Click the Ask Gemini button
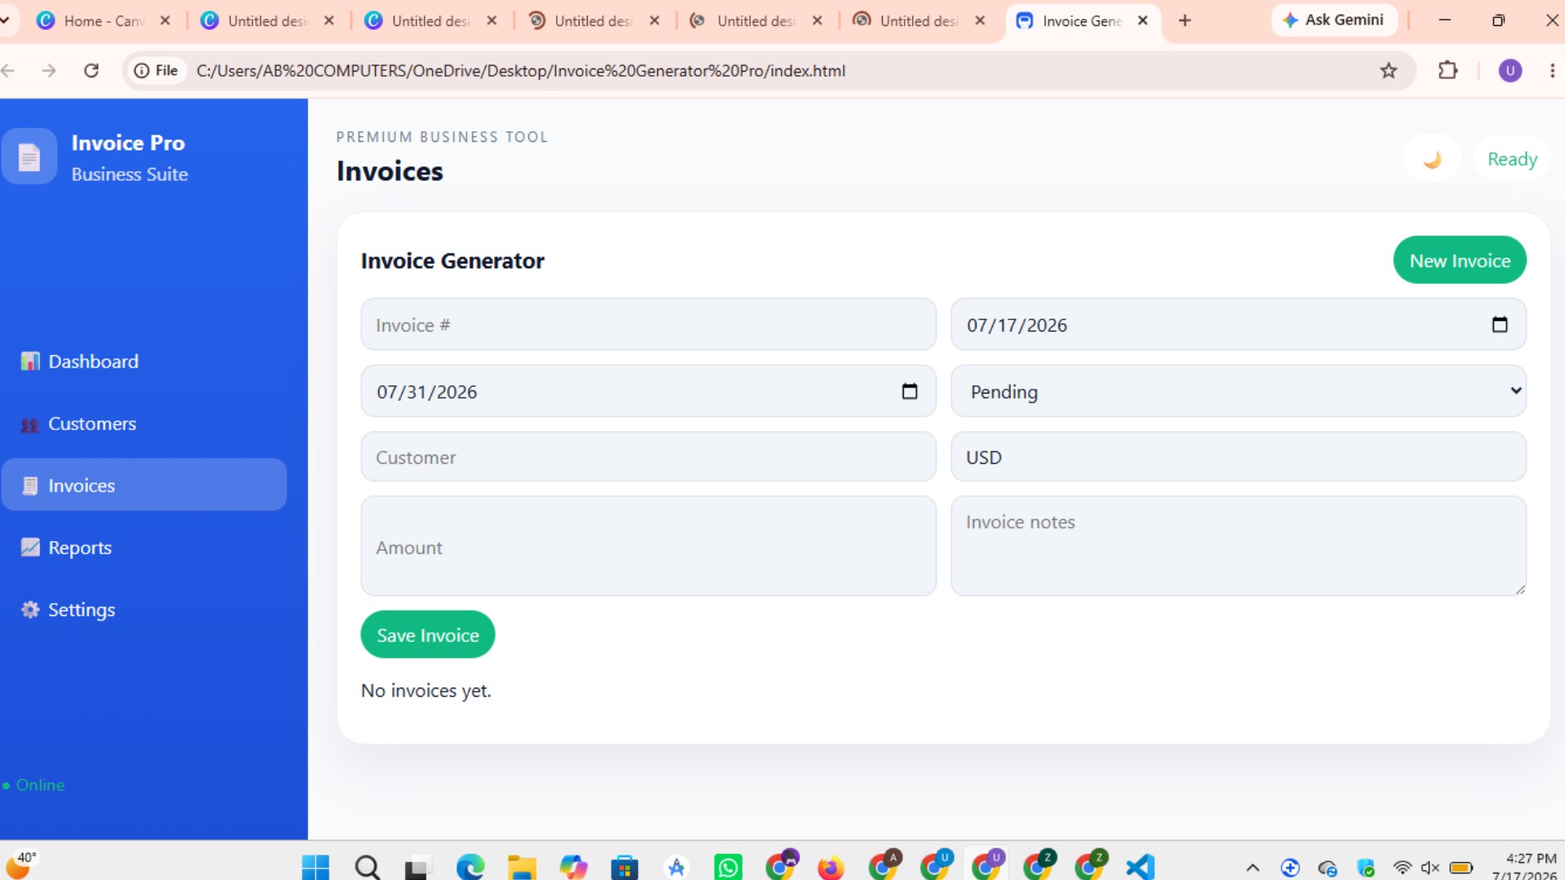The height and width of the screenshot is (880, 1565). 1334,20
